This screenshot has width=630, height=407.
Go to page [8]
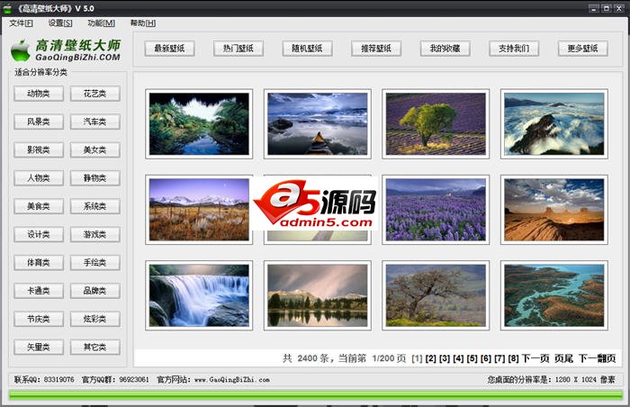click(x=514, y=358)
